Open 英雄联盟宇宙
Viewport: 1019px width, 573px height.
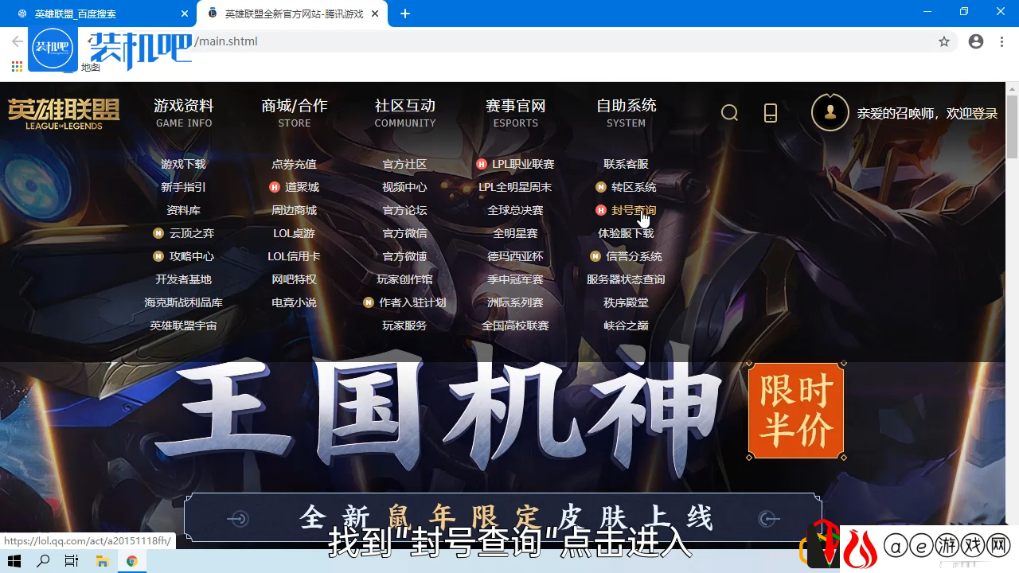click(x=184, y=325)
